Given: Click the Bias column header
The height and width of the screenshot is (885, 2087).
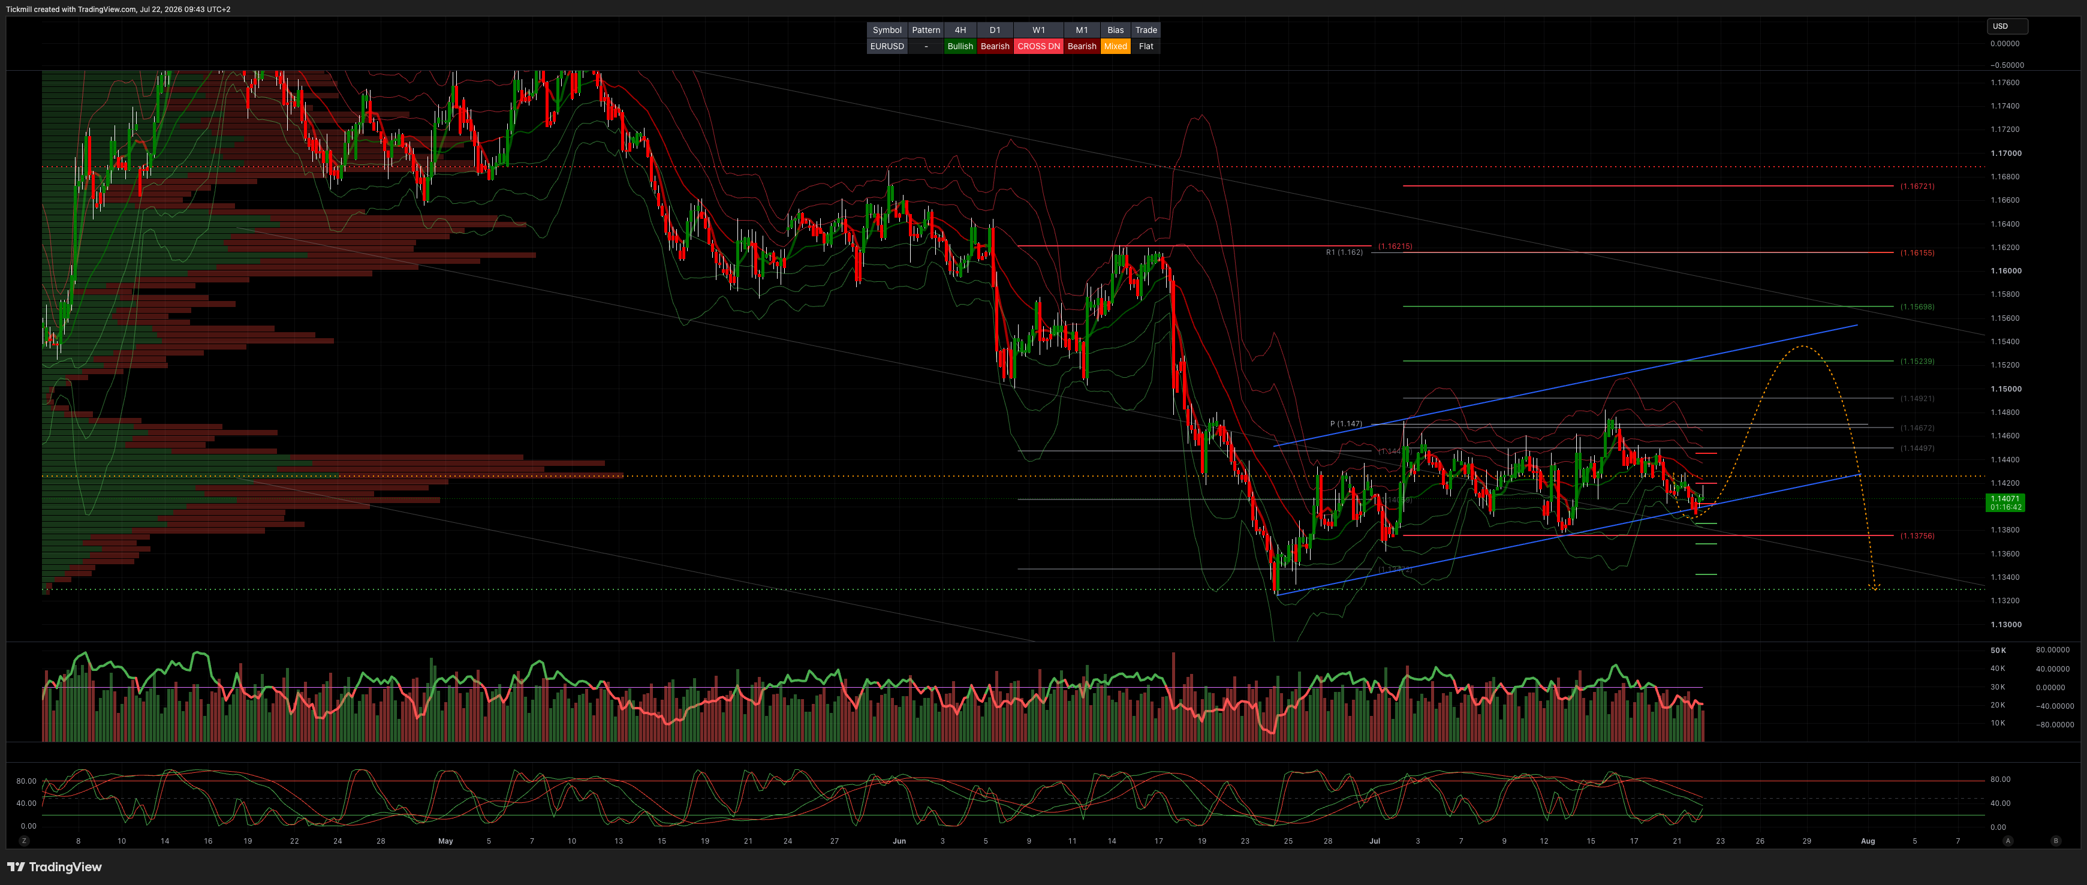Looking at the screenshot, I should tap(1116, 30).
